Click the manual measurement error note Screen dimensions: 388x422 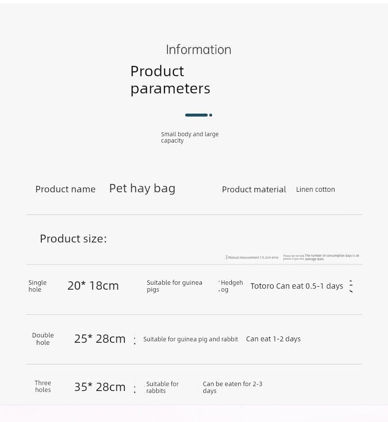point(253,257)
